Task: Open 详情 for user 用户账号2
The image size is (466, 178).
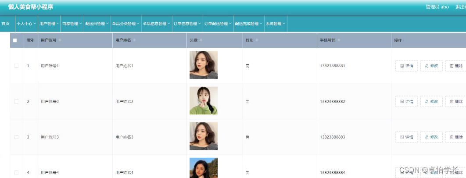Action: [x=407, y=102]
